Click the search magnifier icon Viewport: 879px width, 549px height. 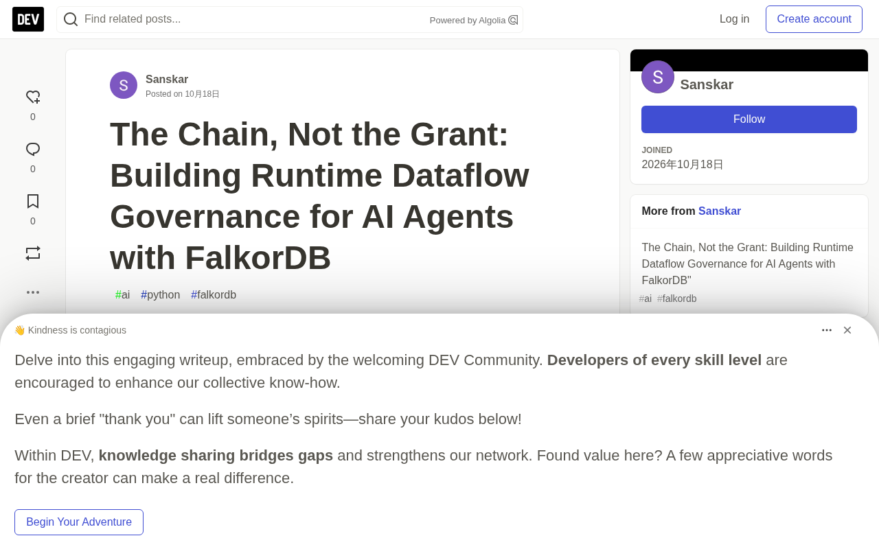71,19
